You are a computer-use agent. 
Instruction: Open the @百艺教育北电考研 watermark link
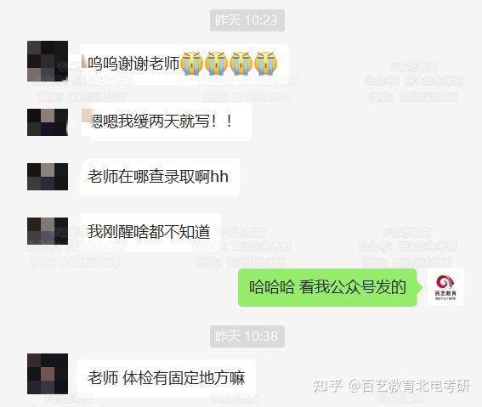[x=409, y=386]
